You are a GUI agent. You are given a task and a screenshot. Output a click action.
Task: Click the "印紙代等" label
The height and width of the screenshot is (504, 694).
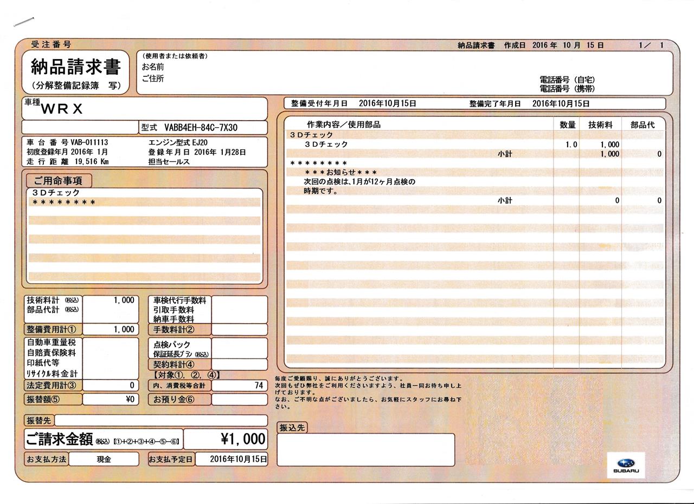(x=43, y=363)
